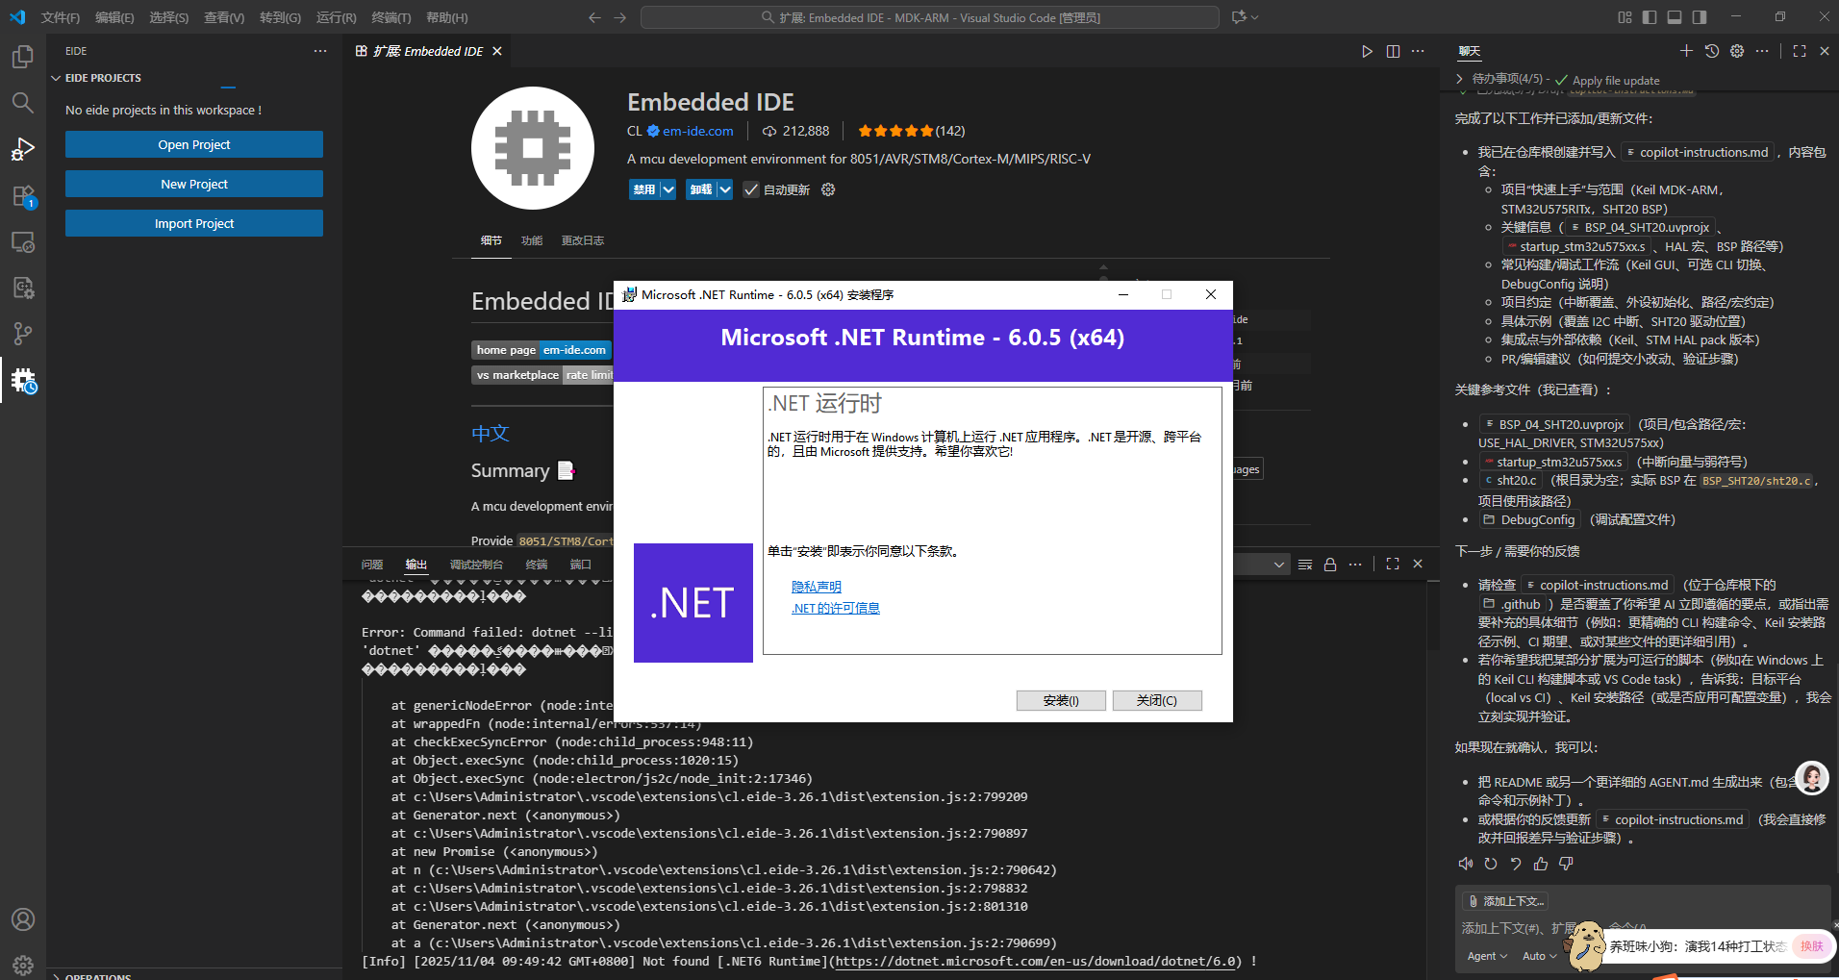Collapse the EIDE PROJECTS section
The image size is (1839, 980).
[56, 78]
